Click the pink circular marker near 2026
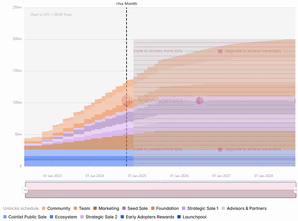The image size is (298, 221). point(200,101)
